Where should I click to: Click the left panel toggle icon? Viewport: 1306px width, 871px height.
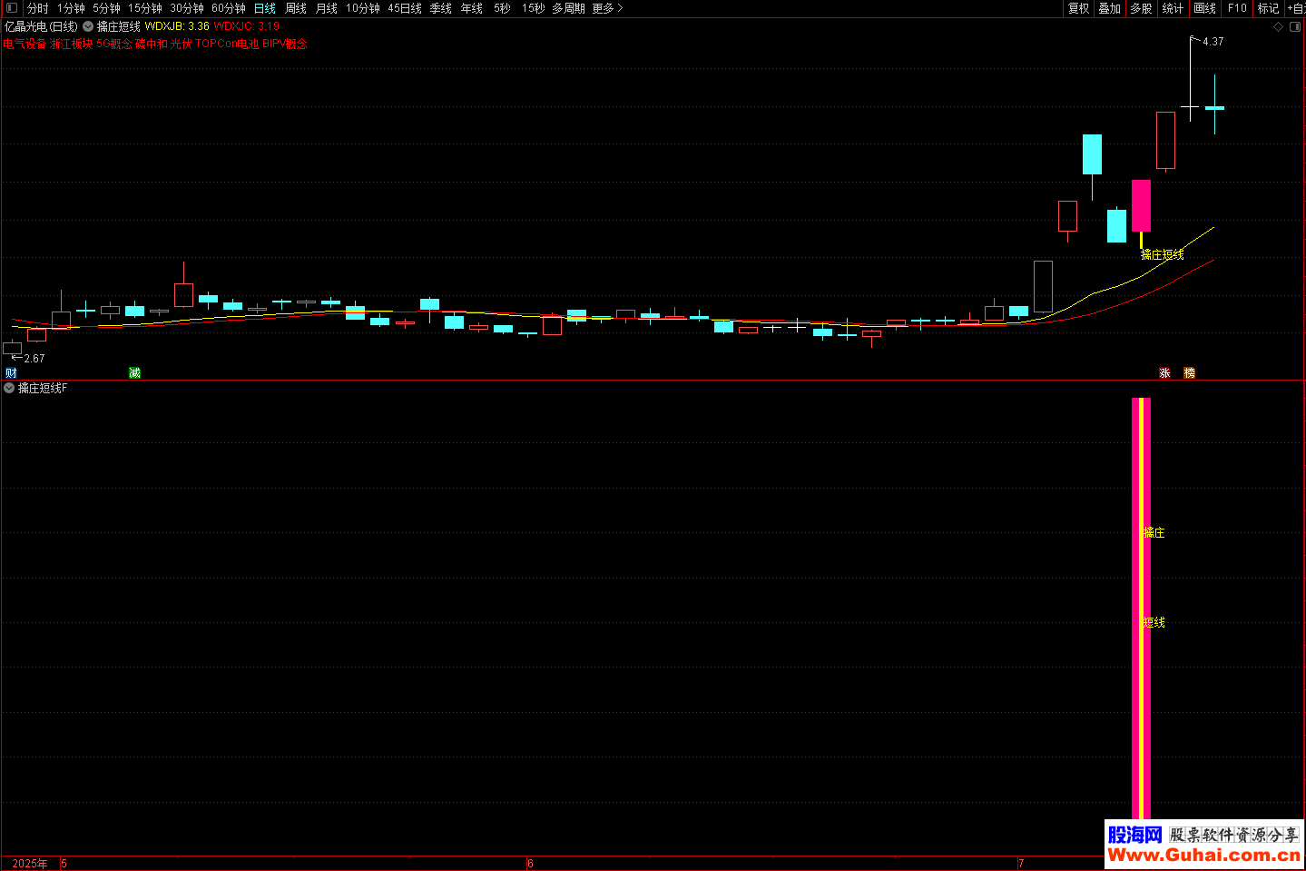(11, 8)
